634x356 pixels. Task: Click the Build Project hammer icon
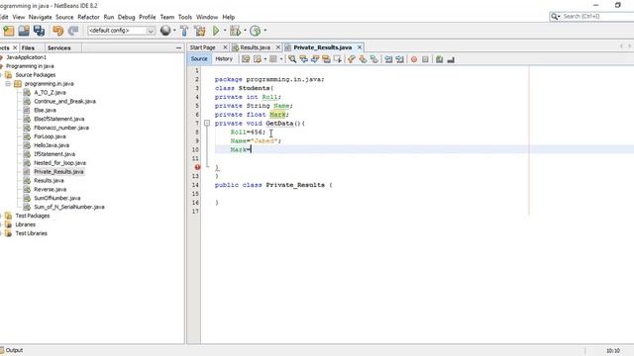184,31
